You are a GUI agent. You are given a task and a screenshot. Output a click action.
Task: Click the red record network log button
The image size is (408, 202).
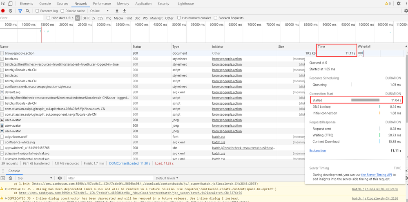tap(3, 11)
